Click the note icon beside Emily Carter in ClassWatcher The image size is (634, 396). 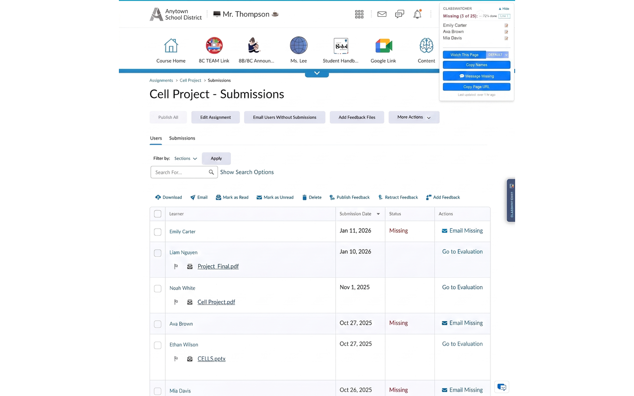(506, 25)
